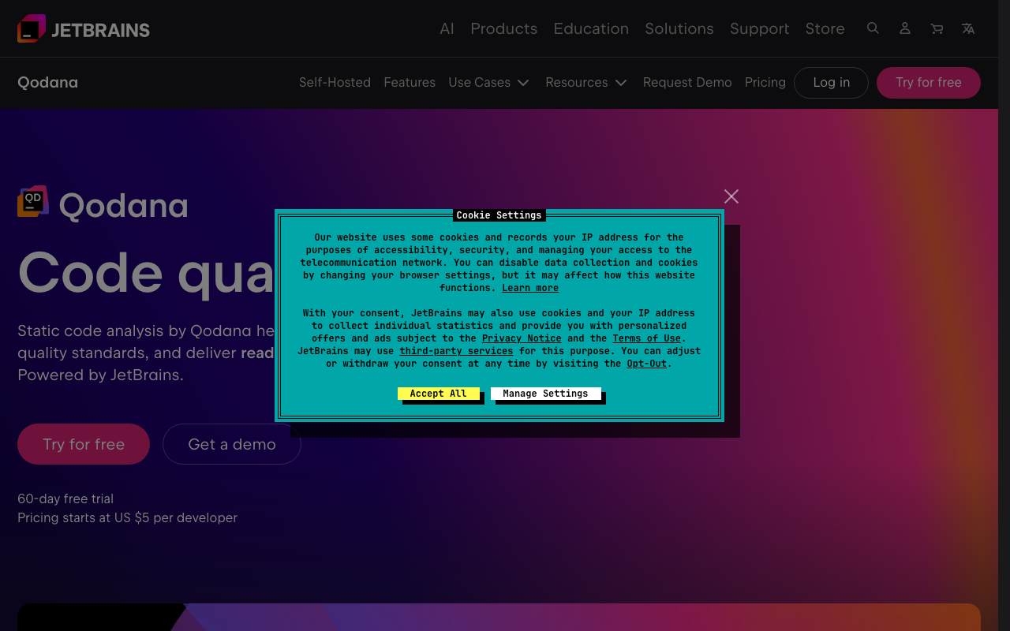This screenshot has width=1010, height=631.
Task: Click the Opt-Out link
Action: 646,364
